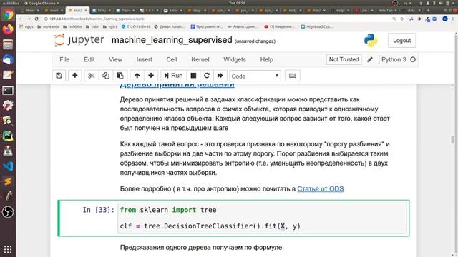Open a new Chrome tab with plus button
Viewport: 458px width, 257px height.
tap(428, 10)
